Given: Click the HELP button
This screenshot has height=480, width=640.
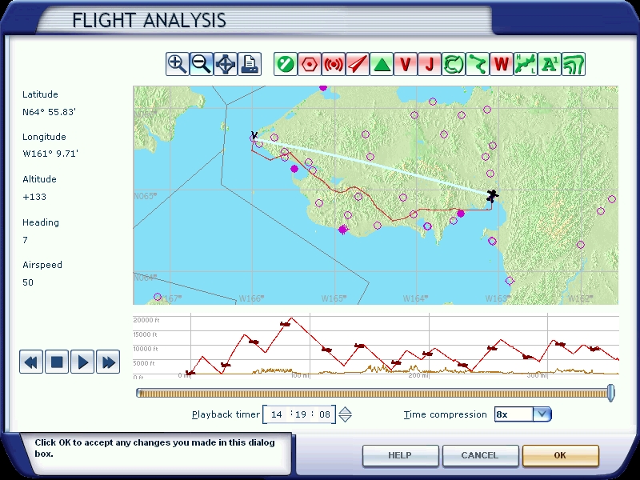Looking at the screenshot, I should [x=400, y=455].
